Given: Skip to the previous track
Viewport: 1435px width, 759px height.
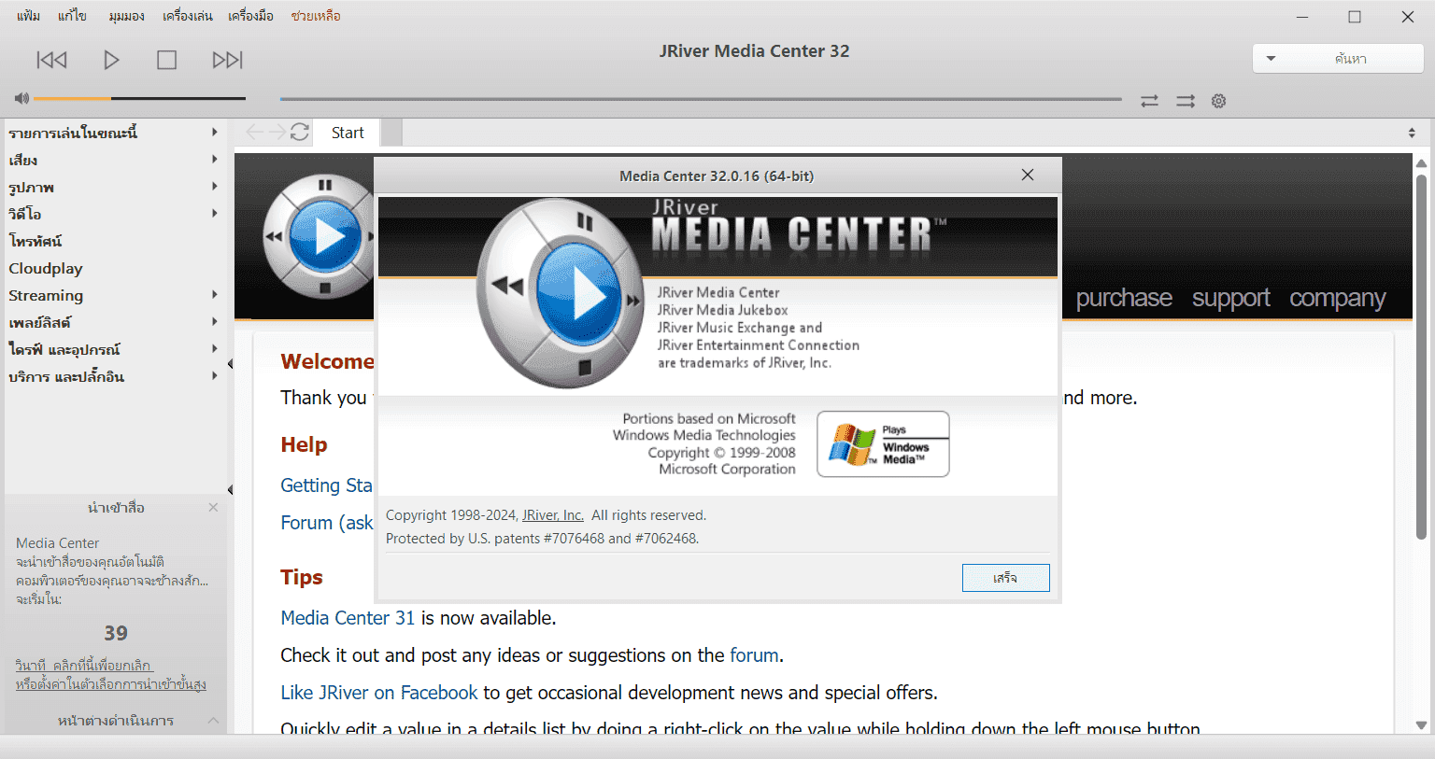Looking at the screenshot, I should click(51, 60).
